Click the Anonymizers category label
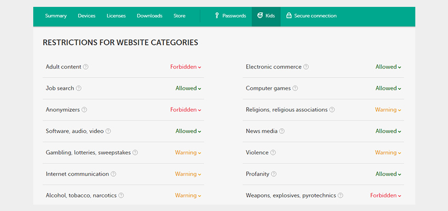Viewport: 448px width, 211px height. 63,110
